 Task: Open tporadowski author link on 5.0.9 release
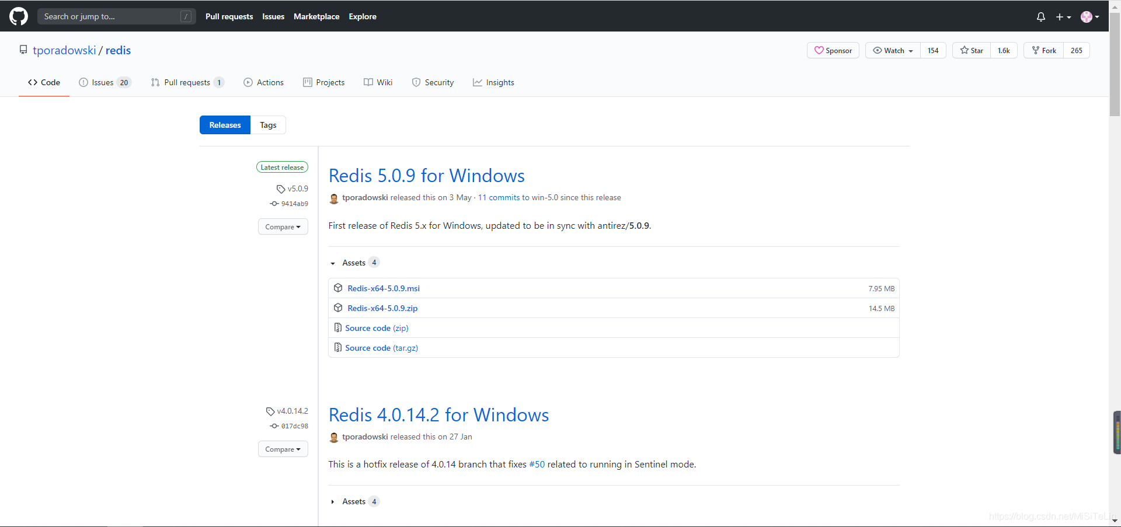click(x=365, y=198)
